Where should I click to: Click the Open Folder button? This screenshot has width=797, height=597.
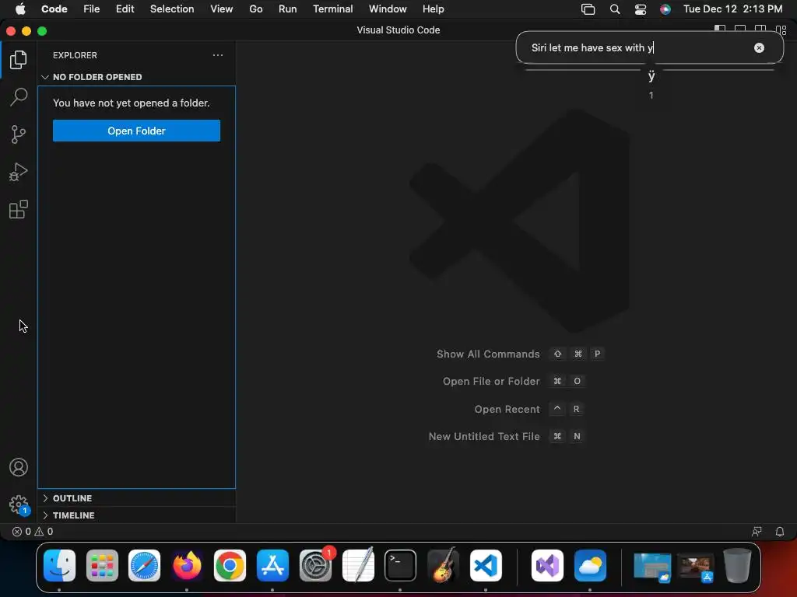136,131
